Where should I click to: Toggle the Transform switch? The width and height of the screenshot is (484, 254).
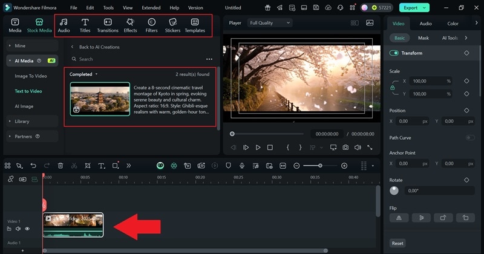(394, 53)
